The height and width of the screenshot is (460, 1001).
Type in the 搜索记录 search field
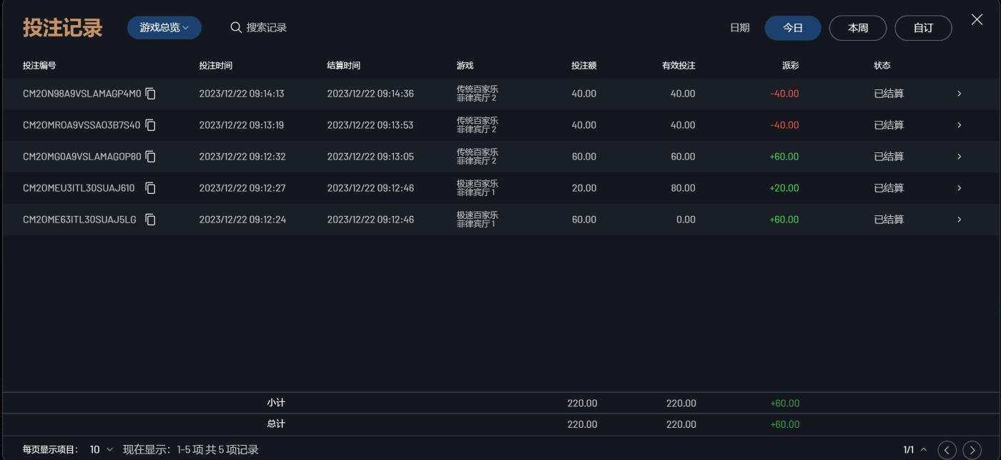(267, 28)
